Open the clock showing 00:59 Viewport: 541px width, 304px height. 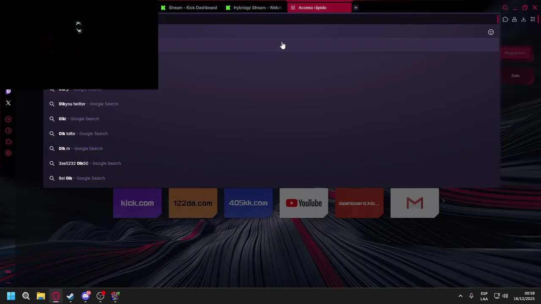pyautogui.click(x=524, y=296)
